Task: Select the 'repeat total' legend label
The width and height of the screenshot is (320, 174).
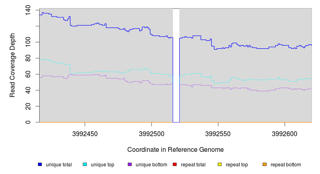Action: (194, 165)
